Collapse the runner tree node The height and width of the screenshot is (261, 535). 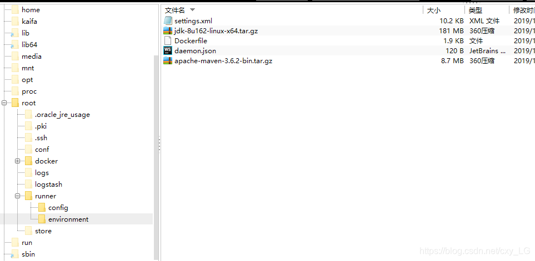(17, 196)
